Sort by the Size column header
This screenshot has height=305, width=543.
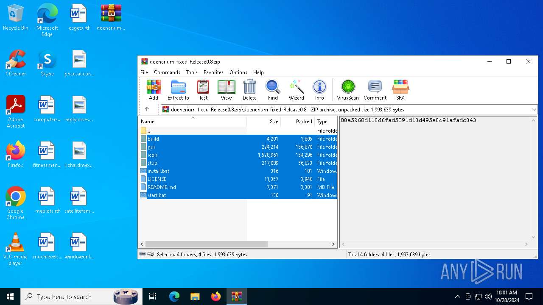[263, 121]
